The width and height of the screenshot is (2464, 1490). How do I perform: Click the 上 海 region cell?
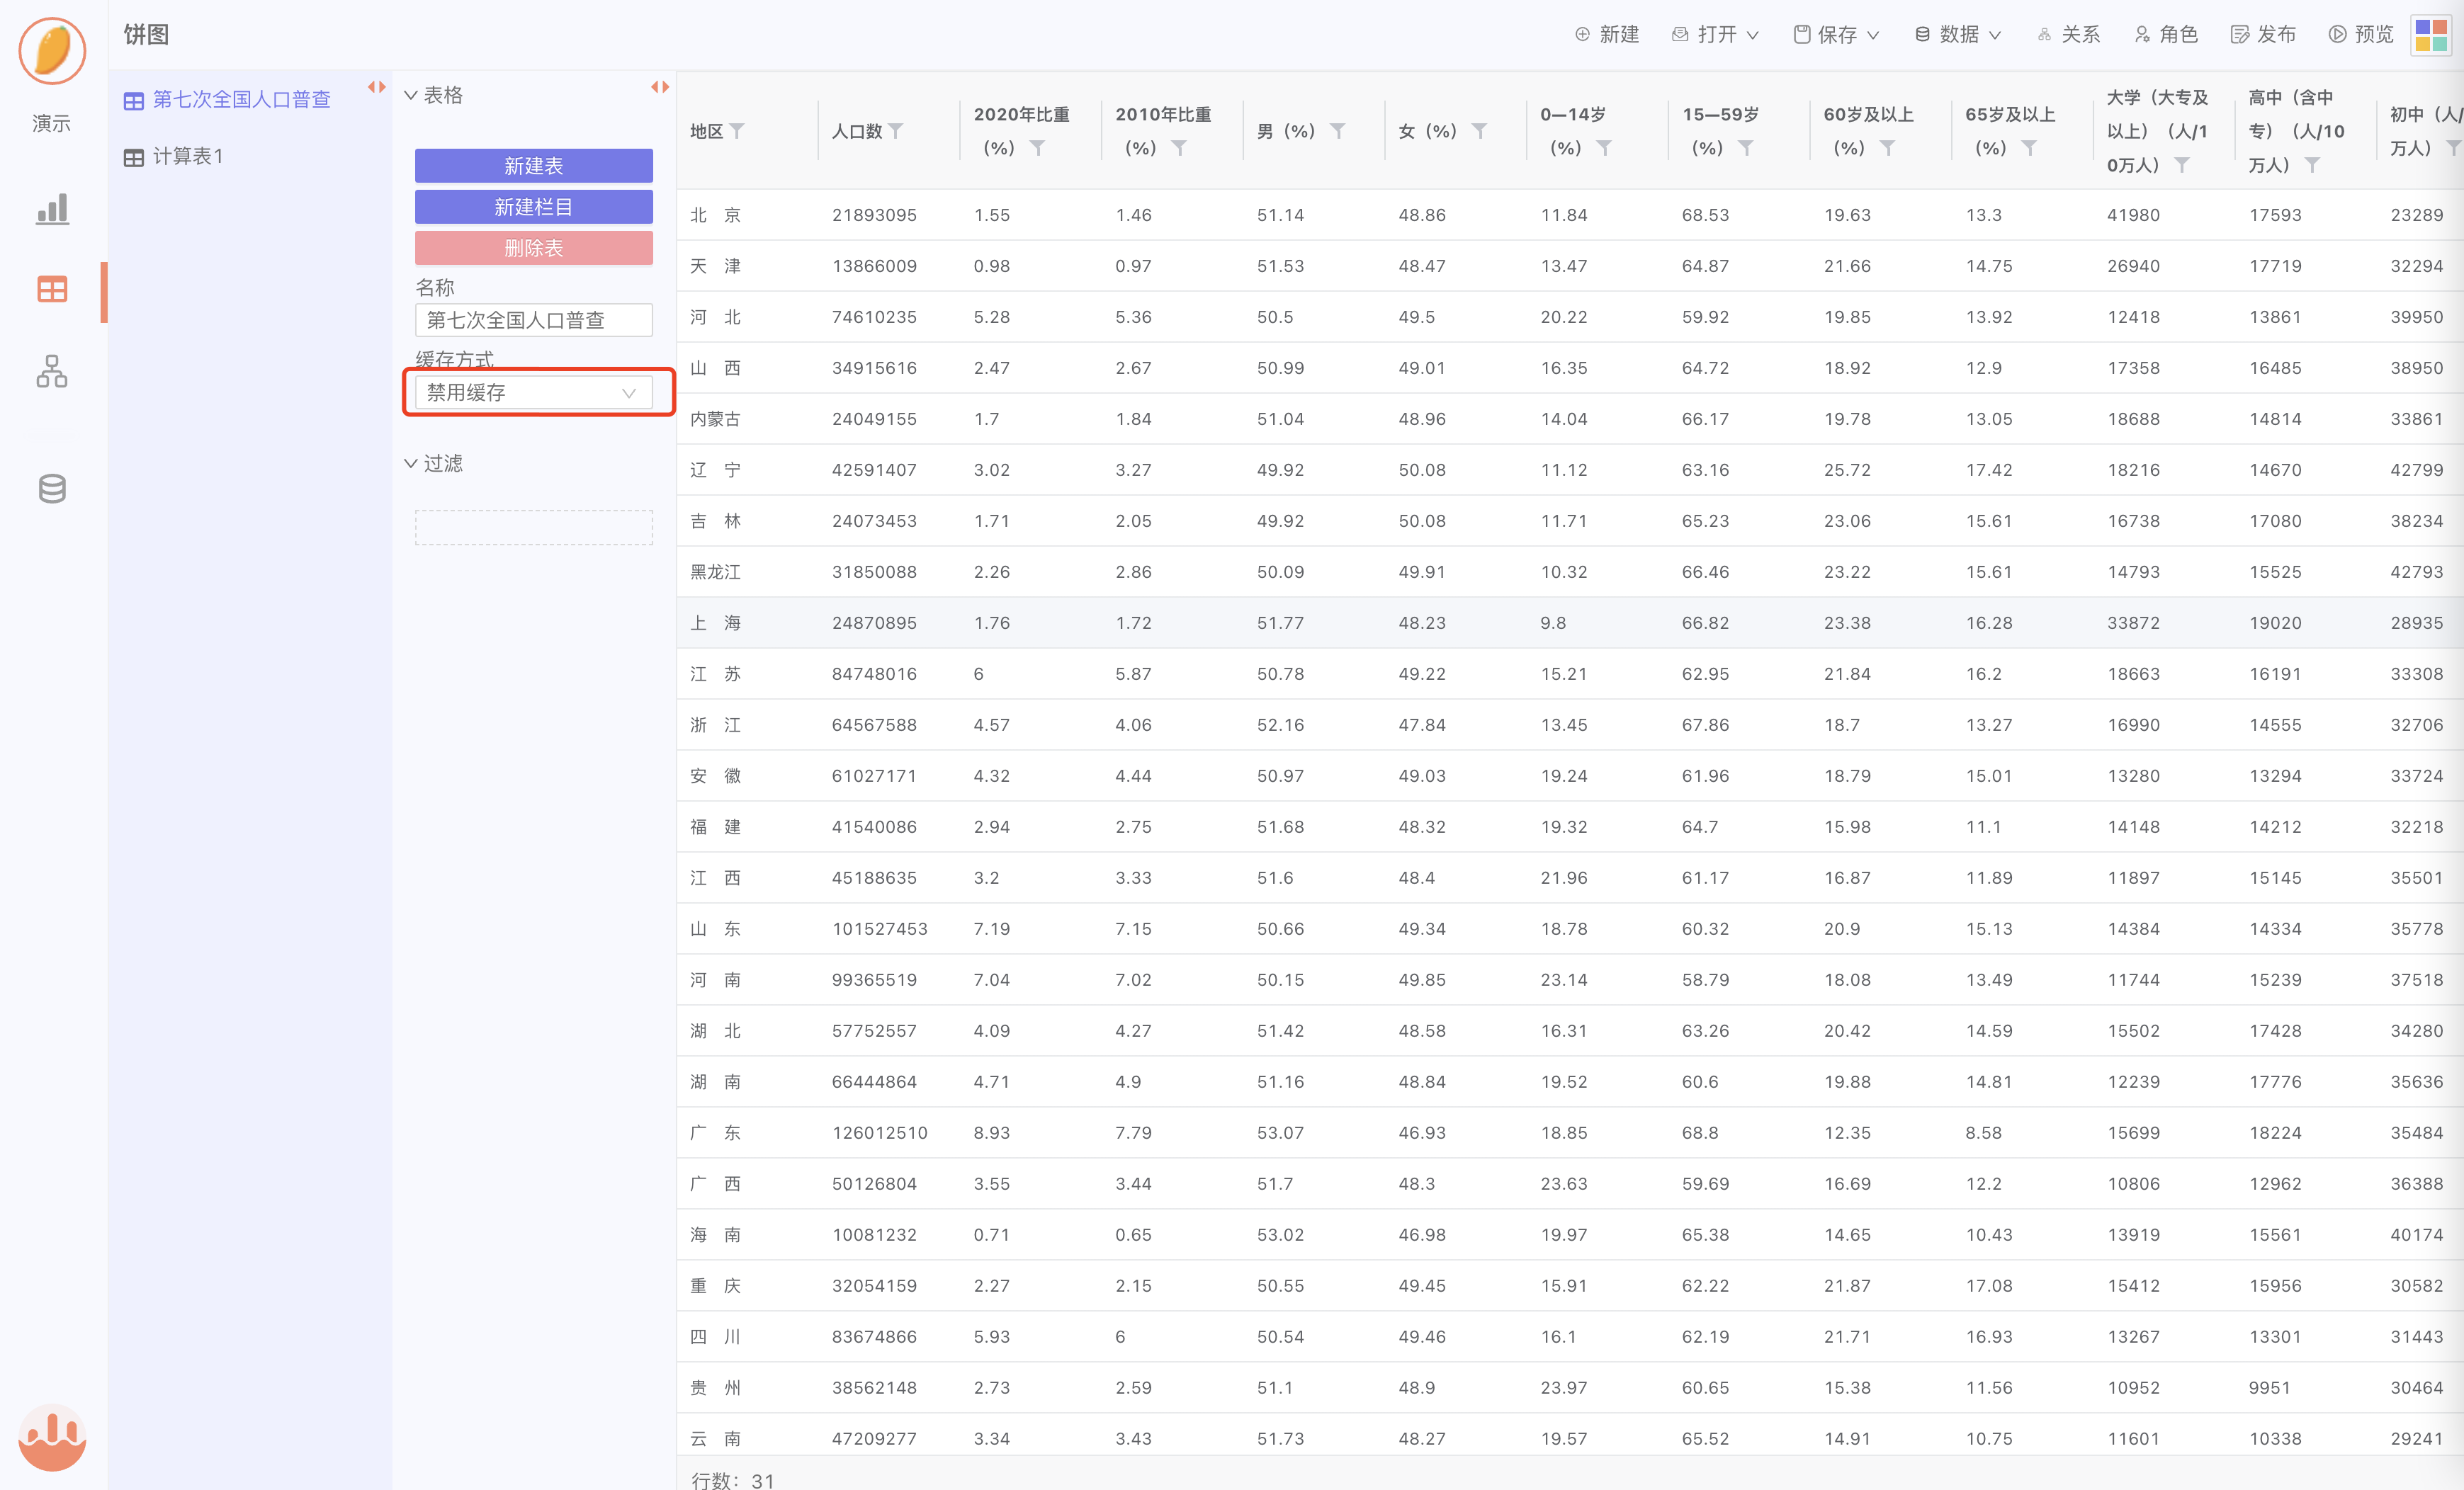[716, 622]
